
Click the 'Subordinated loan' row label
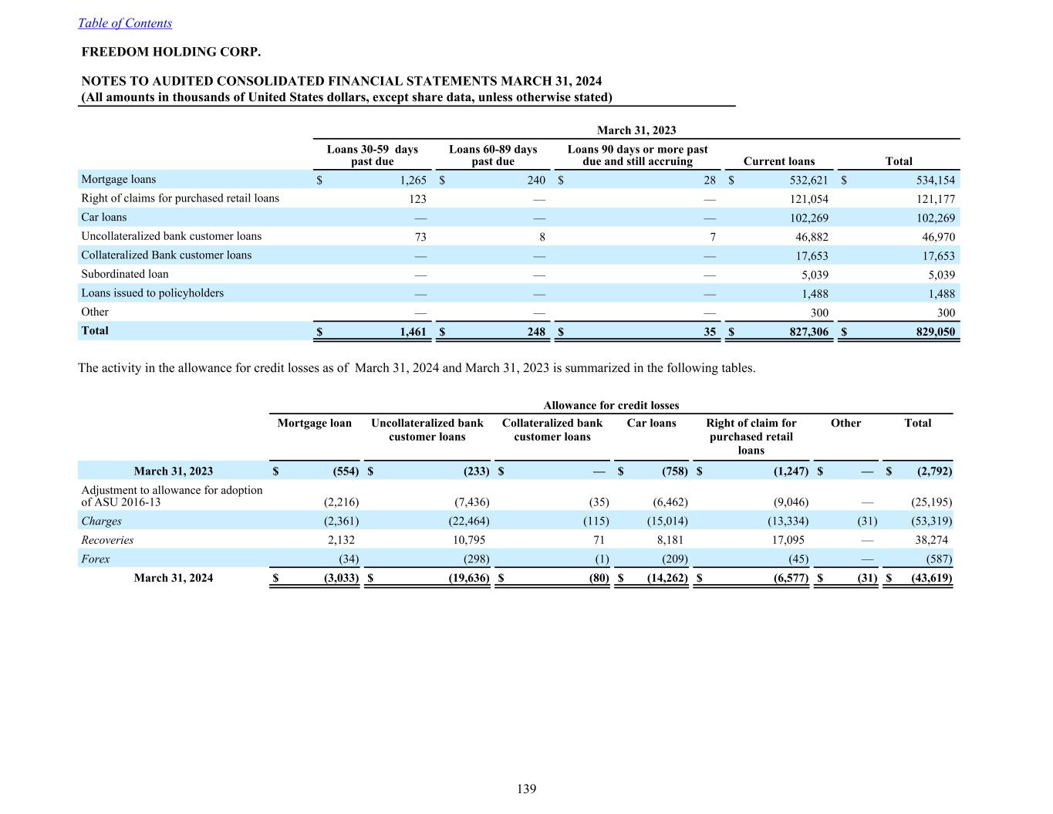pyautogui.click(x=124, y=274)
